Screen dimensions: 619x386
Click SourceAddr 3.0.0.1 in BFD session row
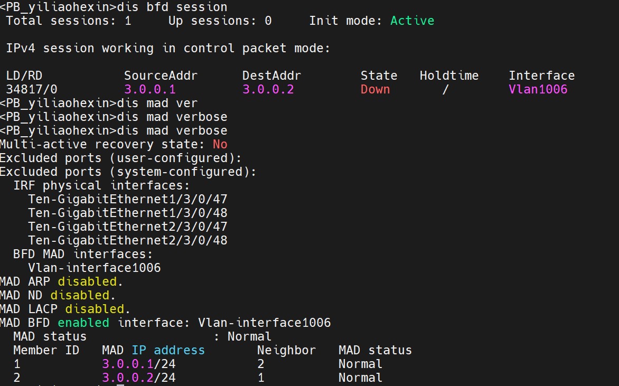click(149, 89)
